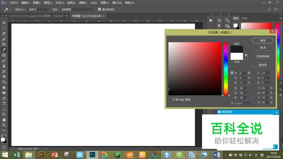Click the previous color black swatch

tap(237, 49)
